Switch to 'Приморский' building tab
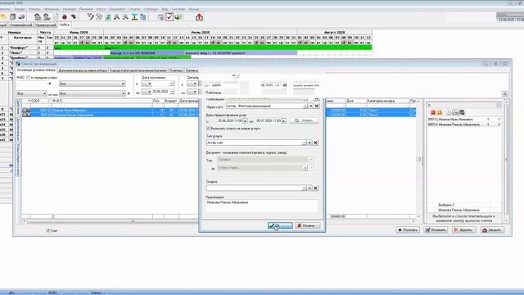Screen dimensions: 524x295 coord(46,25)
